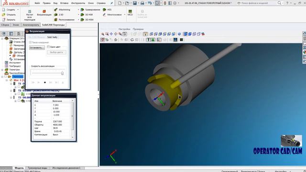Open the Вставка menu
Viewport: 306px width, 172px height.
click(64, 3)
